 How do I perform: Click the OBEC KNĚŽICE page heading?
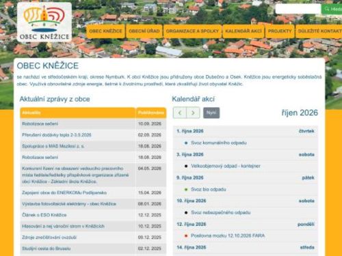coord(48,66)
